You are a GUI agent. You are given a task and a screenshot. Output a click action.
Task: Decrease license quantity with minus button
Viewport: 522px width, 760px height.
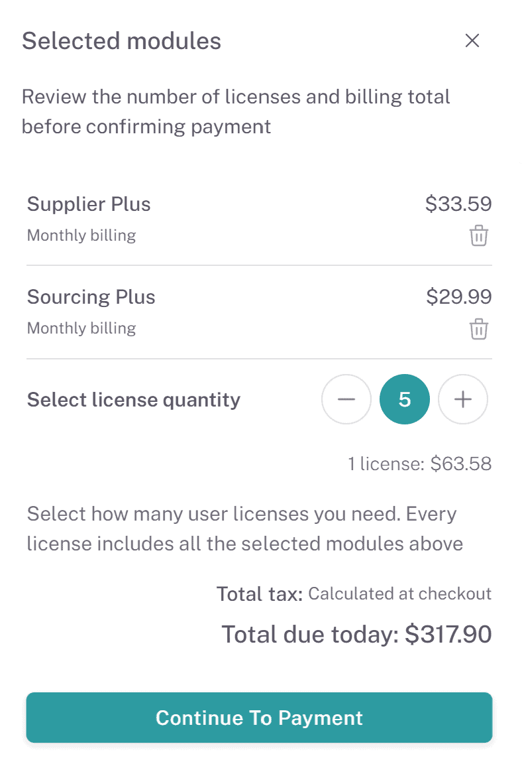346,400
